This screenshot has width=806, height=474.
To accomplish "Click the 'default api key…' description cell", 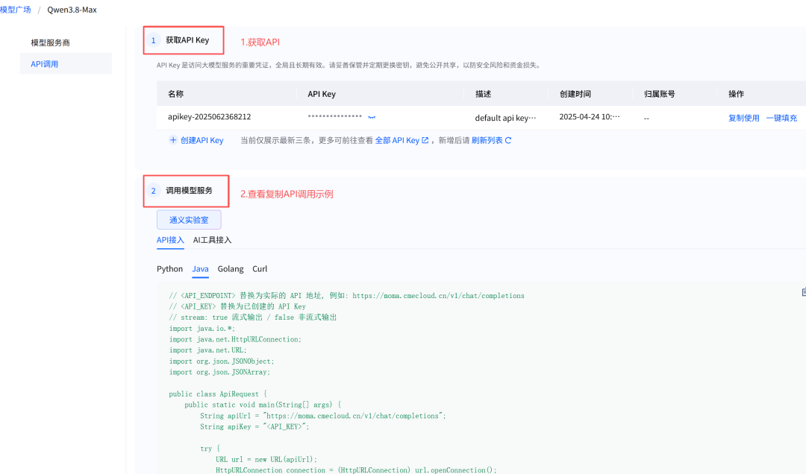I will tap(505, 118).
